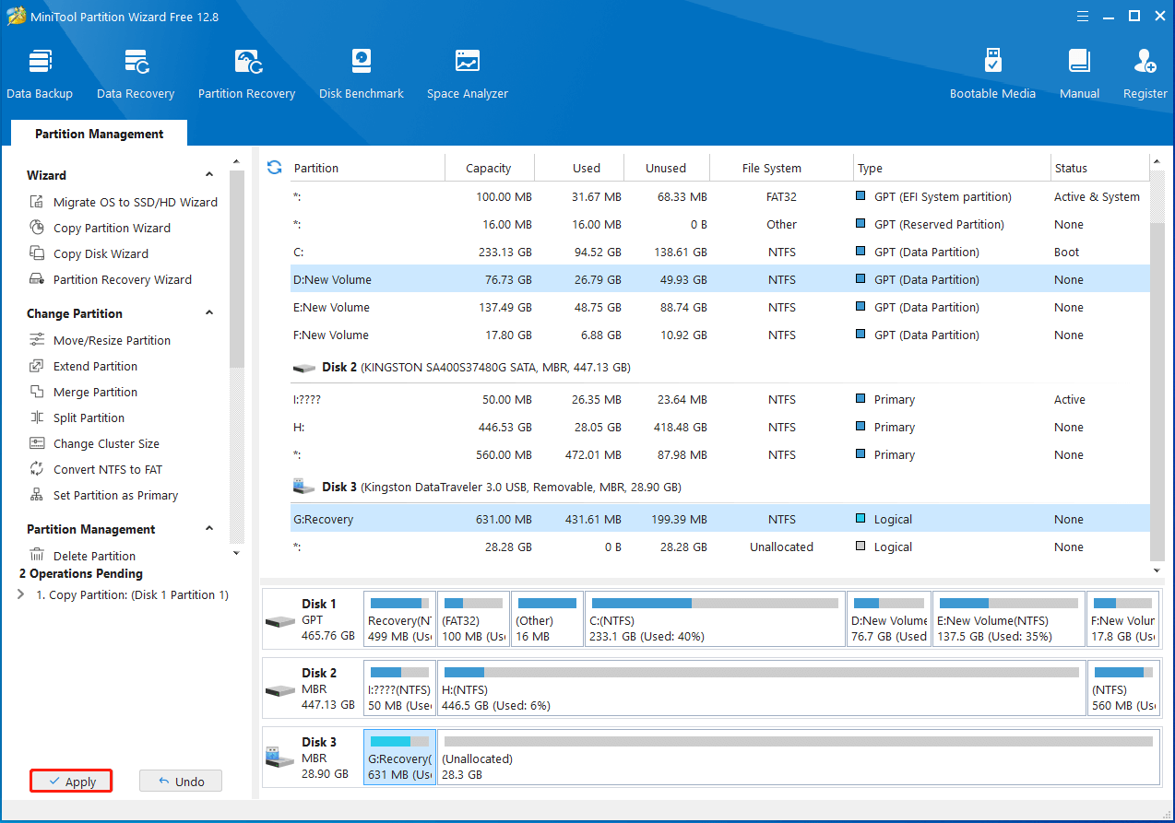Select the E:New Volume row in the list
The height and width of the screenshot is (823, 1175).
pyautogui.click(x=719, y=307)
